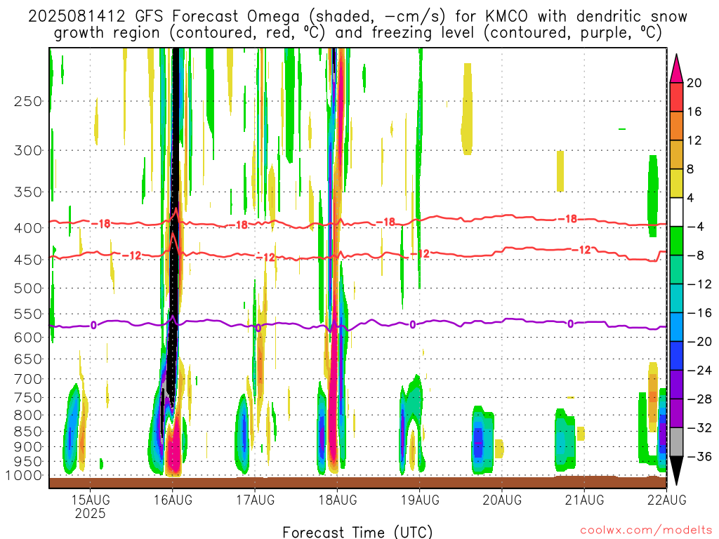Click the yellow 4 to 8 colorbar segment

pos(676,183)
